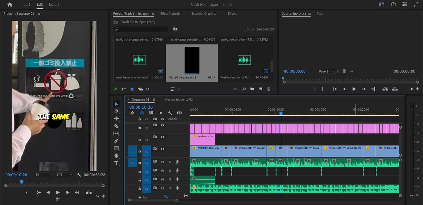Click the Project panel search field

coord(141,29)
